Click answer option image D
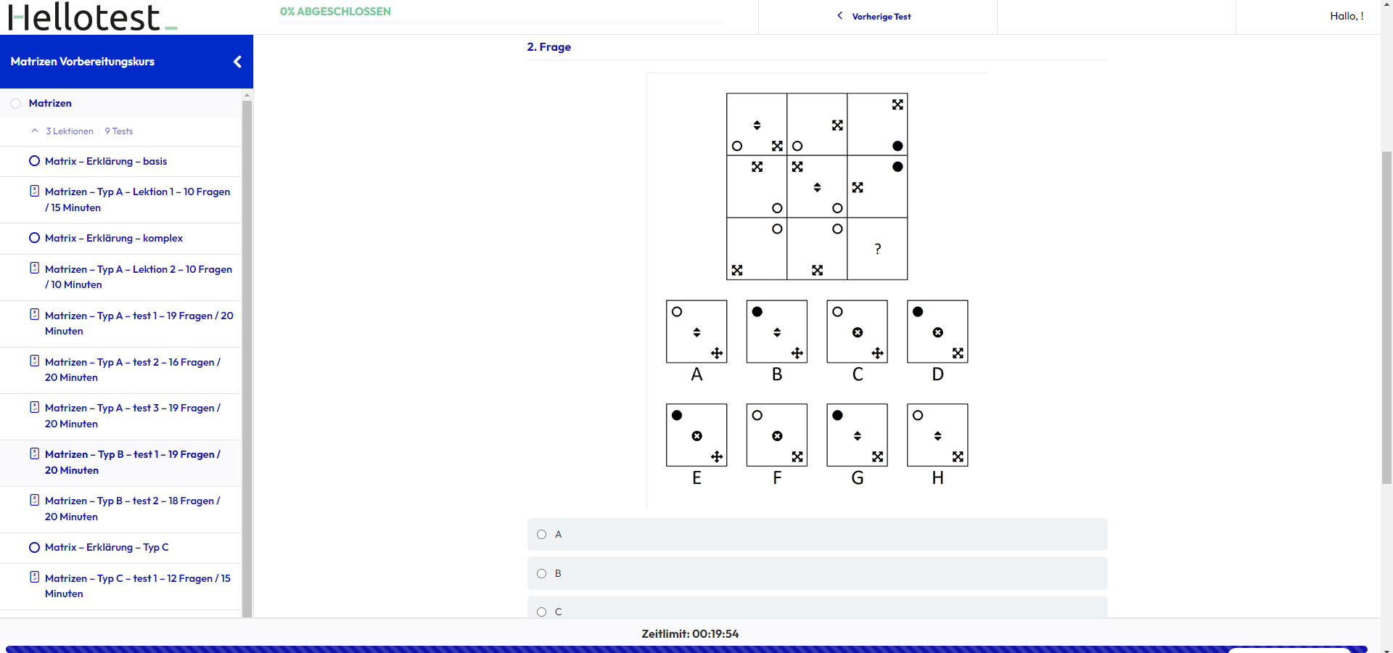 (937, 332)
